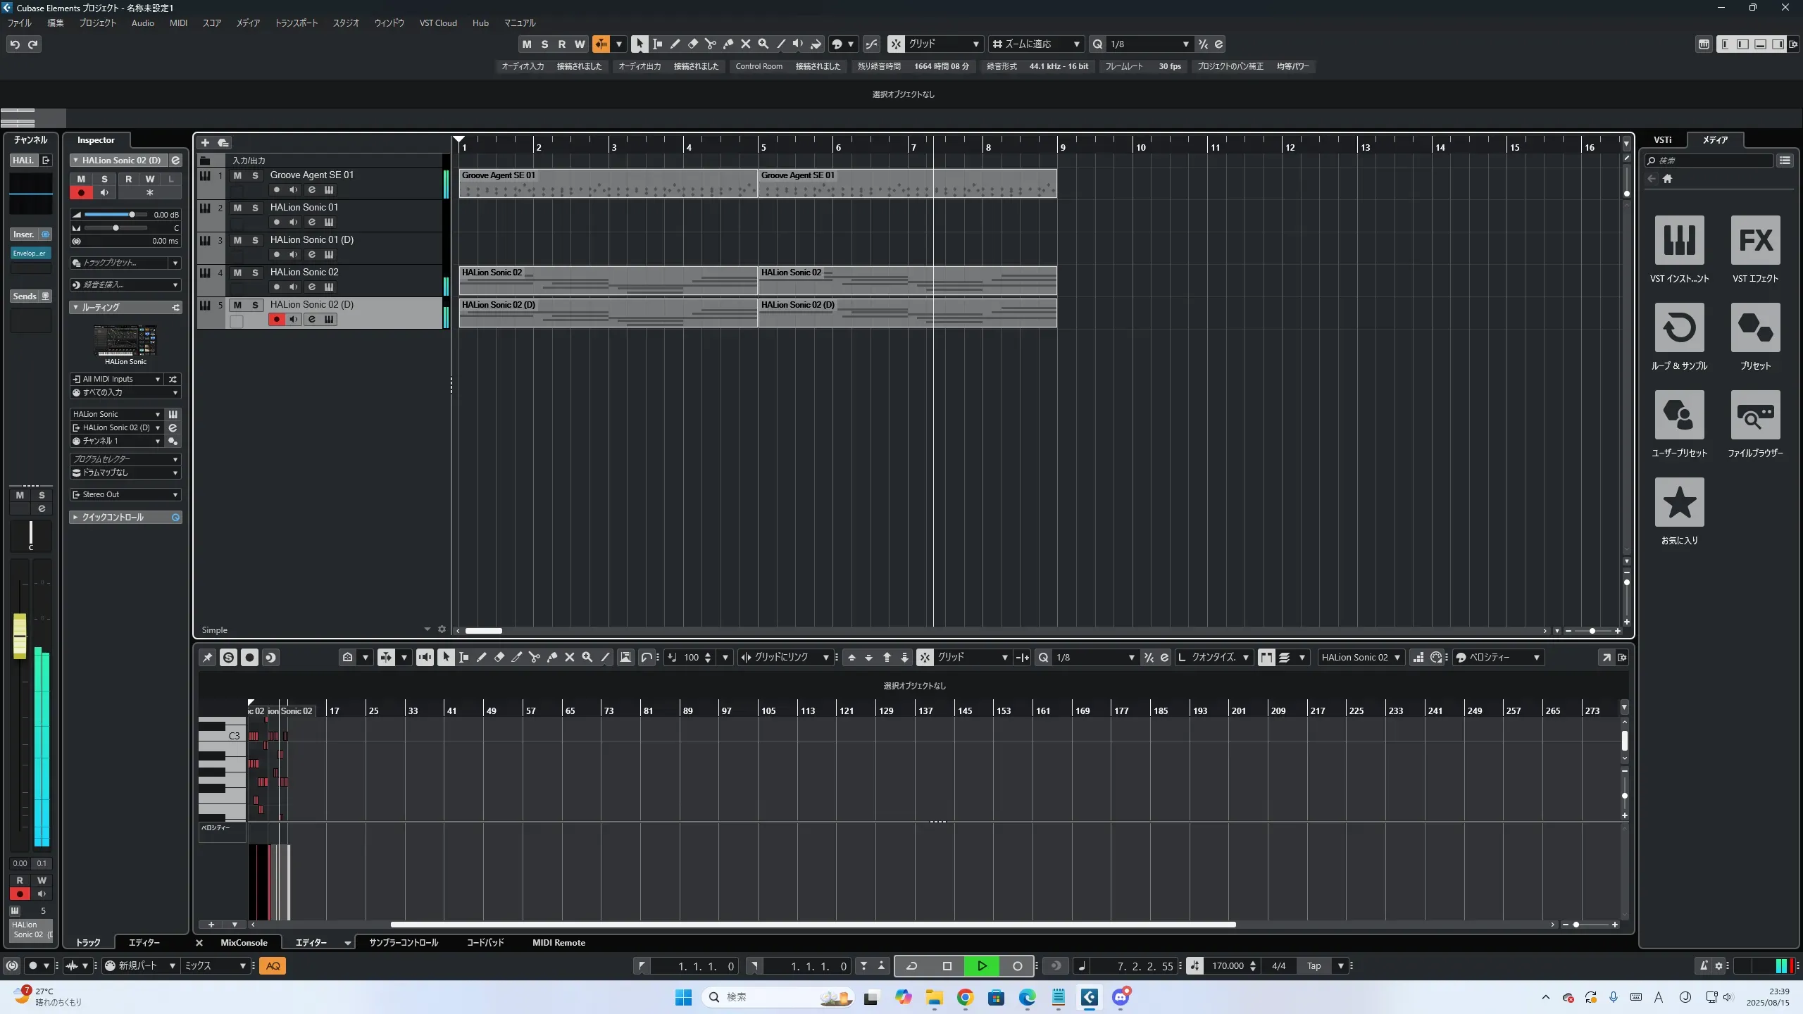
Task: Select the Eraser tool in top toolbar
Action: [x=692, y=44]
